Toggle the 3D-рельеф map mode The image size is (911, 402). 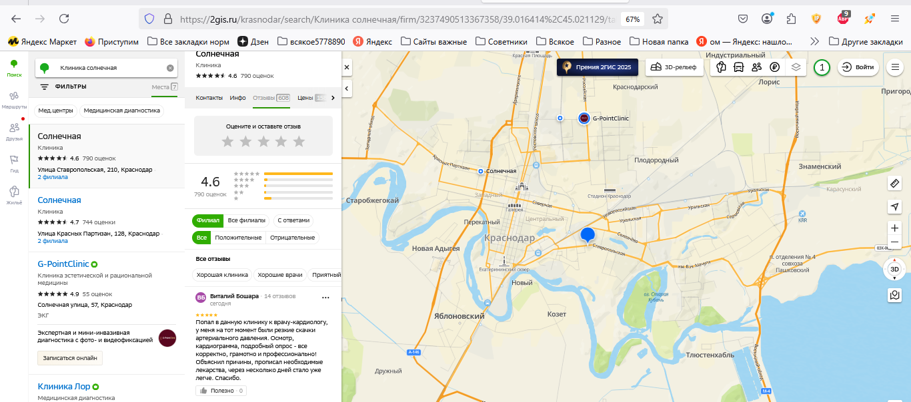(674, 67)
